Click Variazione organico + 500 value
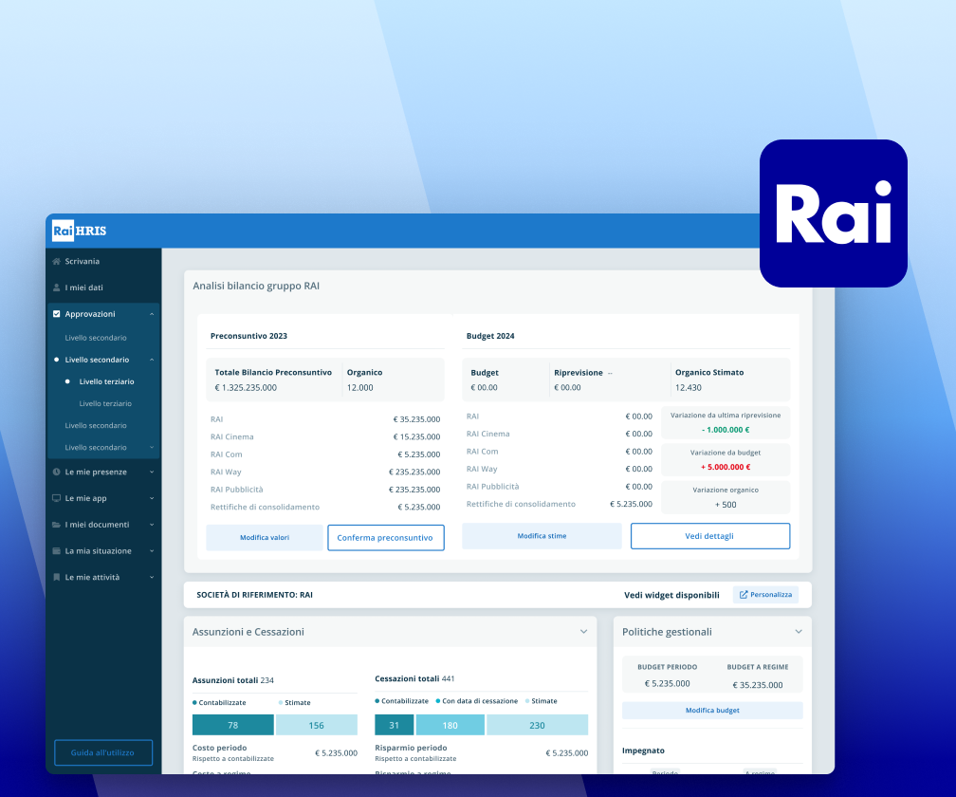The image size is (956, 797). (726, 505)
